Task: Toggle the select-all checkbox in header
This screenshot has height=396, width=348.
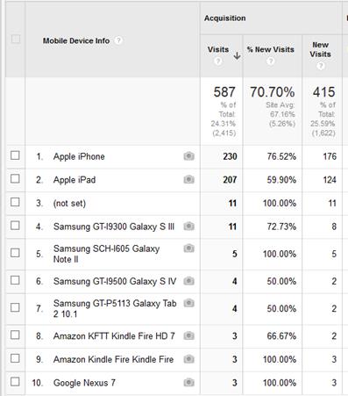Action: [x=16, y=39]
